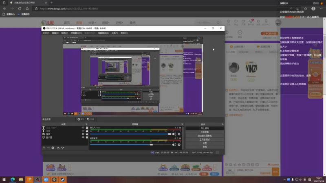Screen dimensions: 326x183
Task: Click the Douyu search magnifier icon
Action: pyautogui.click(x=218, y=23)
